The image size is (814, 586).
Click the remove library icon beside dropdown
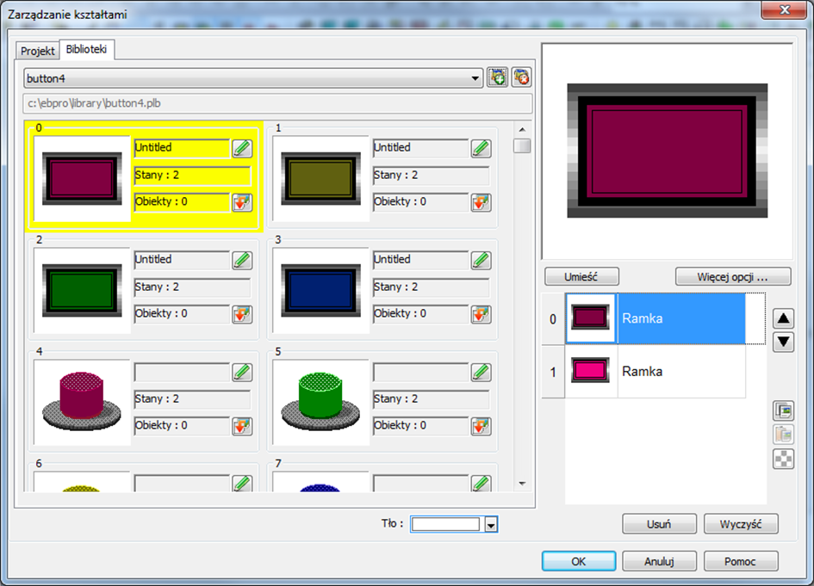tap(521, 77)
